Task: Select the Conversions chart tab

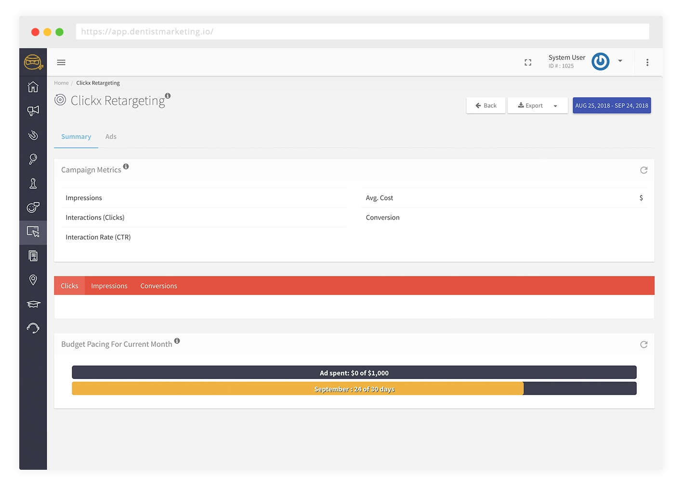Action: 159,286
